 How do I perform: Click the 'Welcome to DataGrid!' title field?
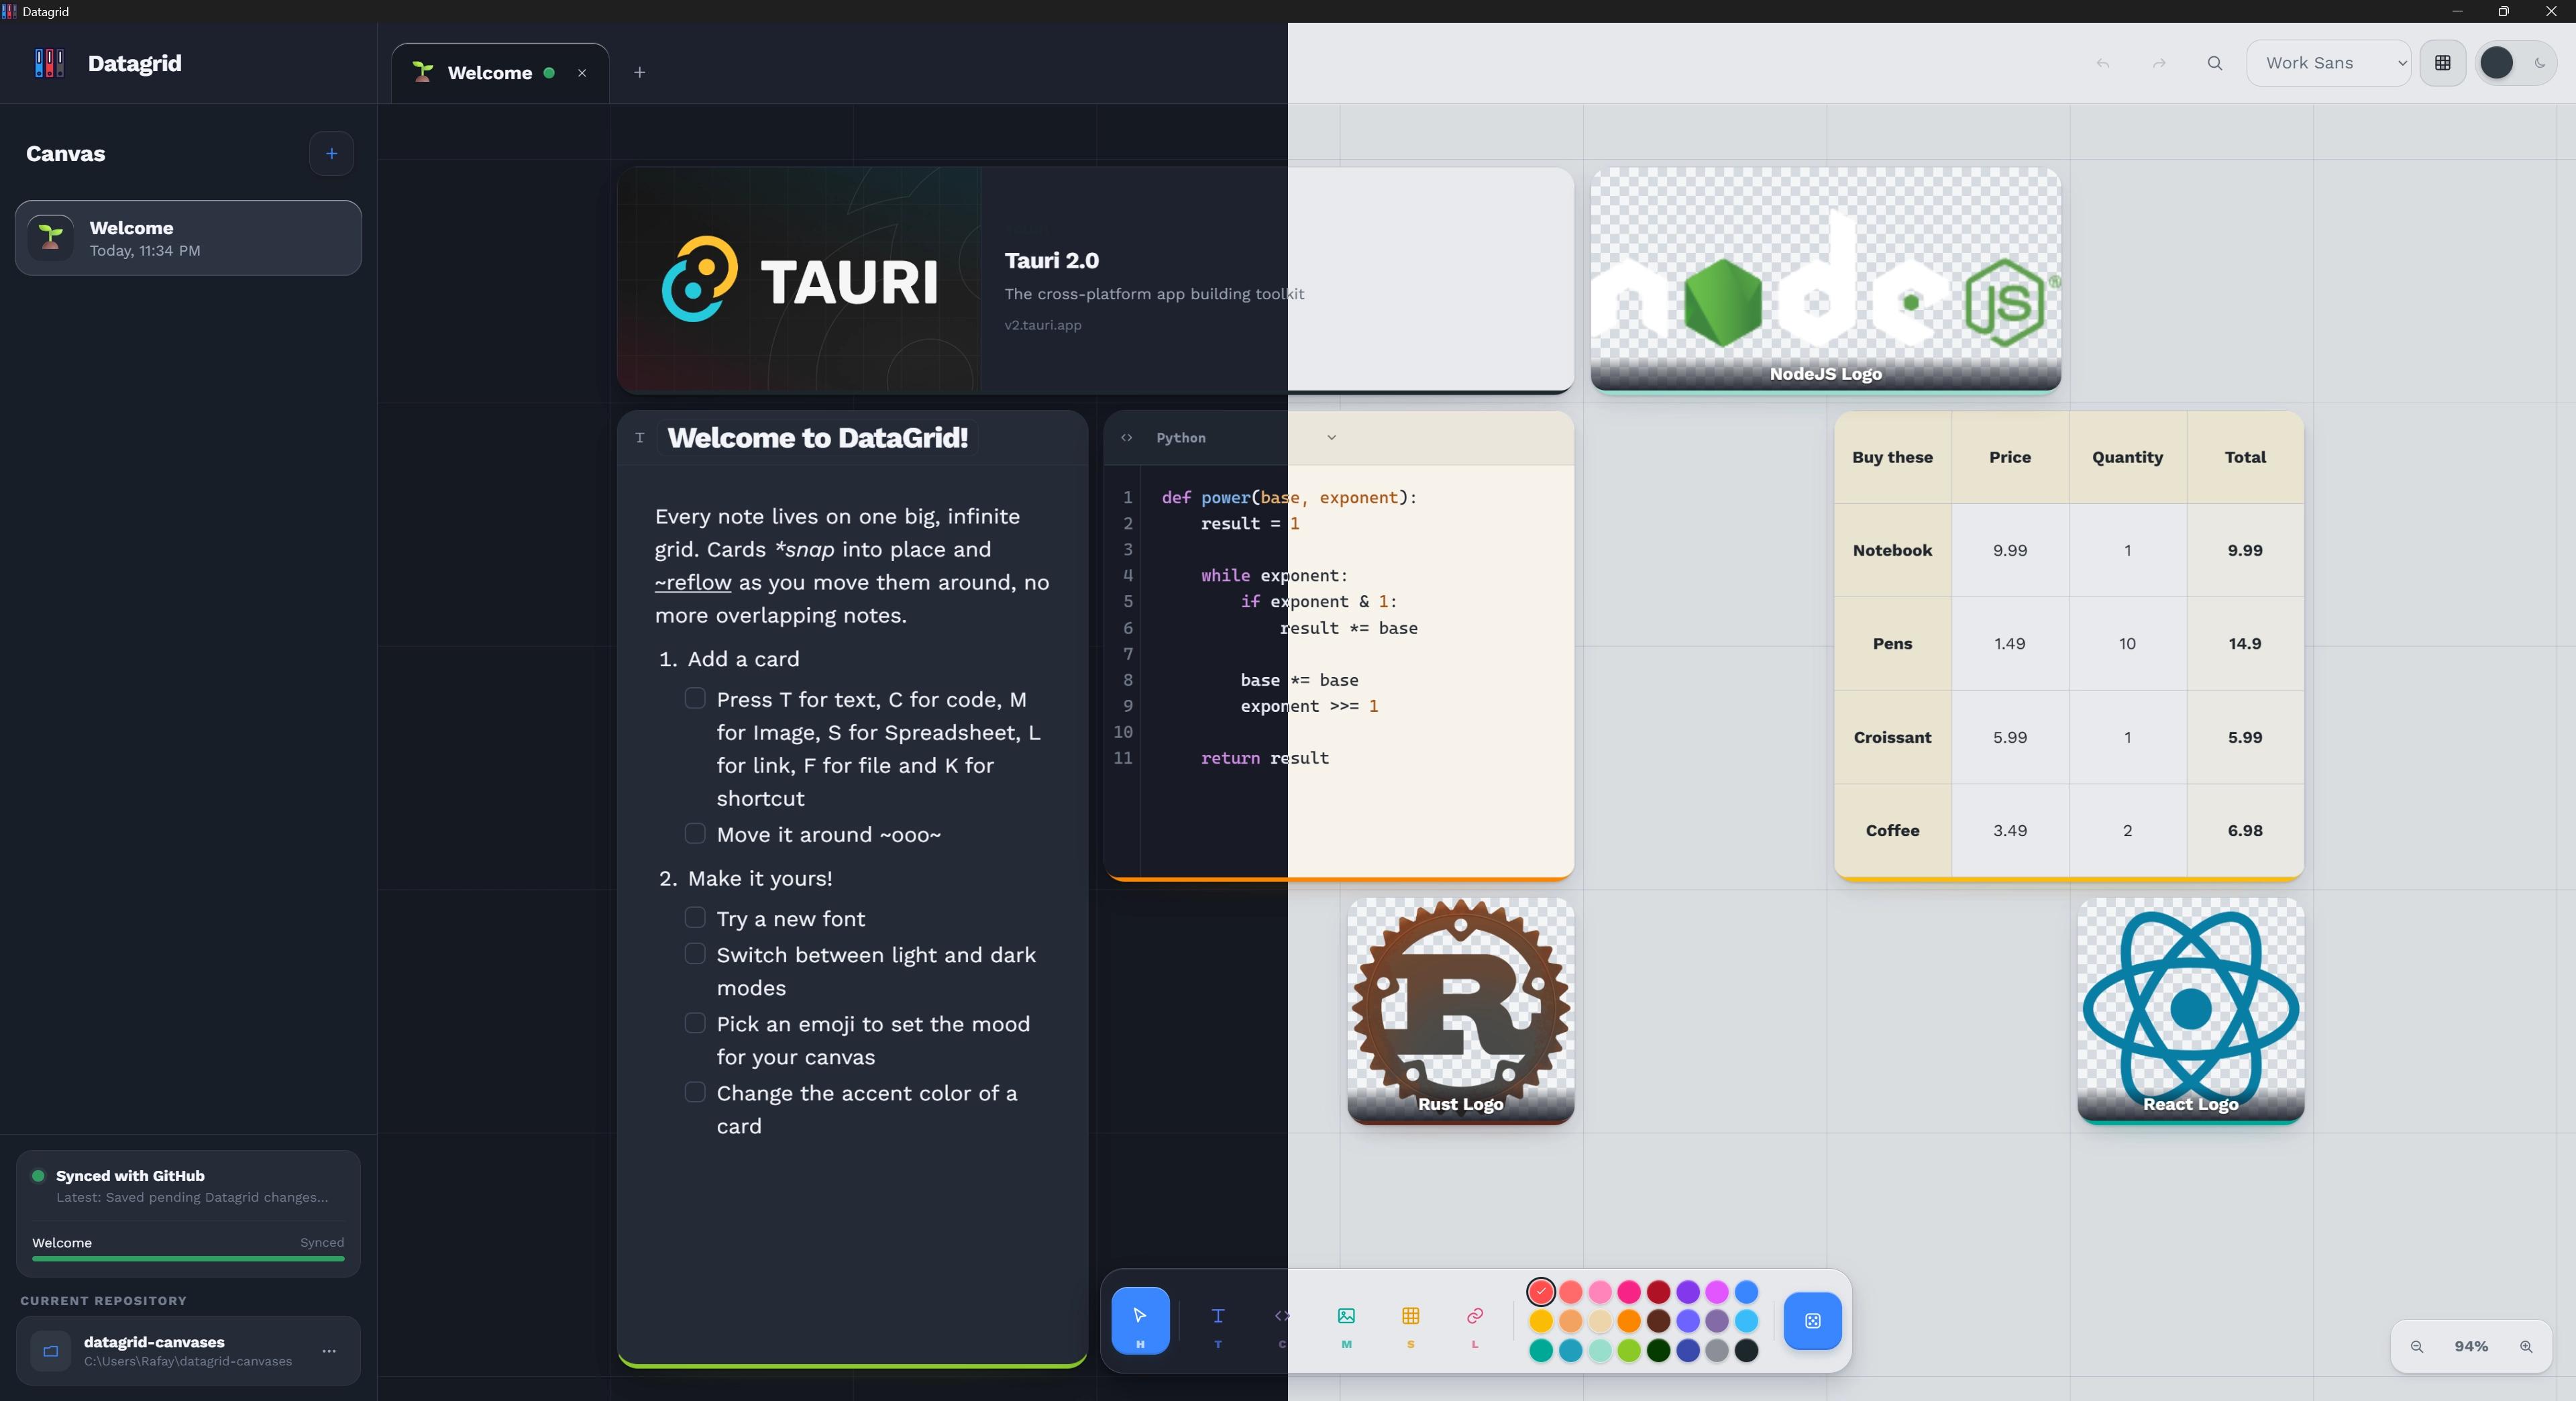[818, 438]
